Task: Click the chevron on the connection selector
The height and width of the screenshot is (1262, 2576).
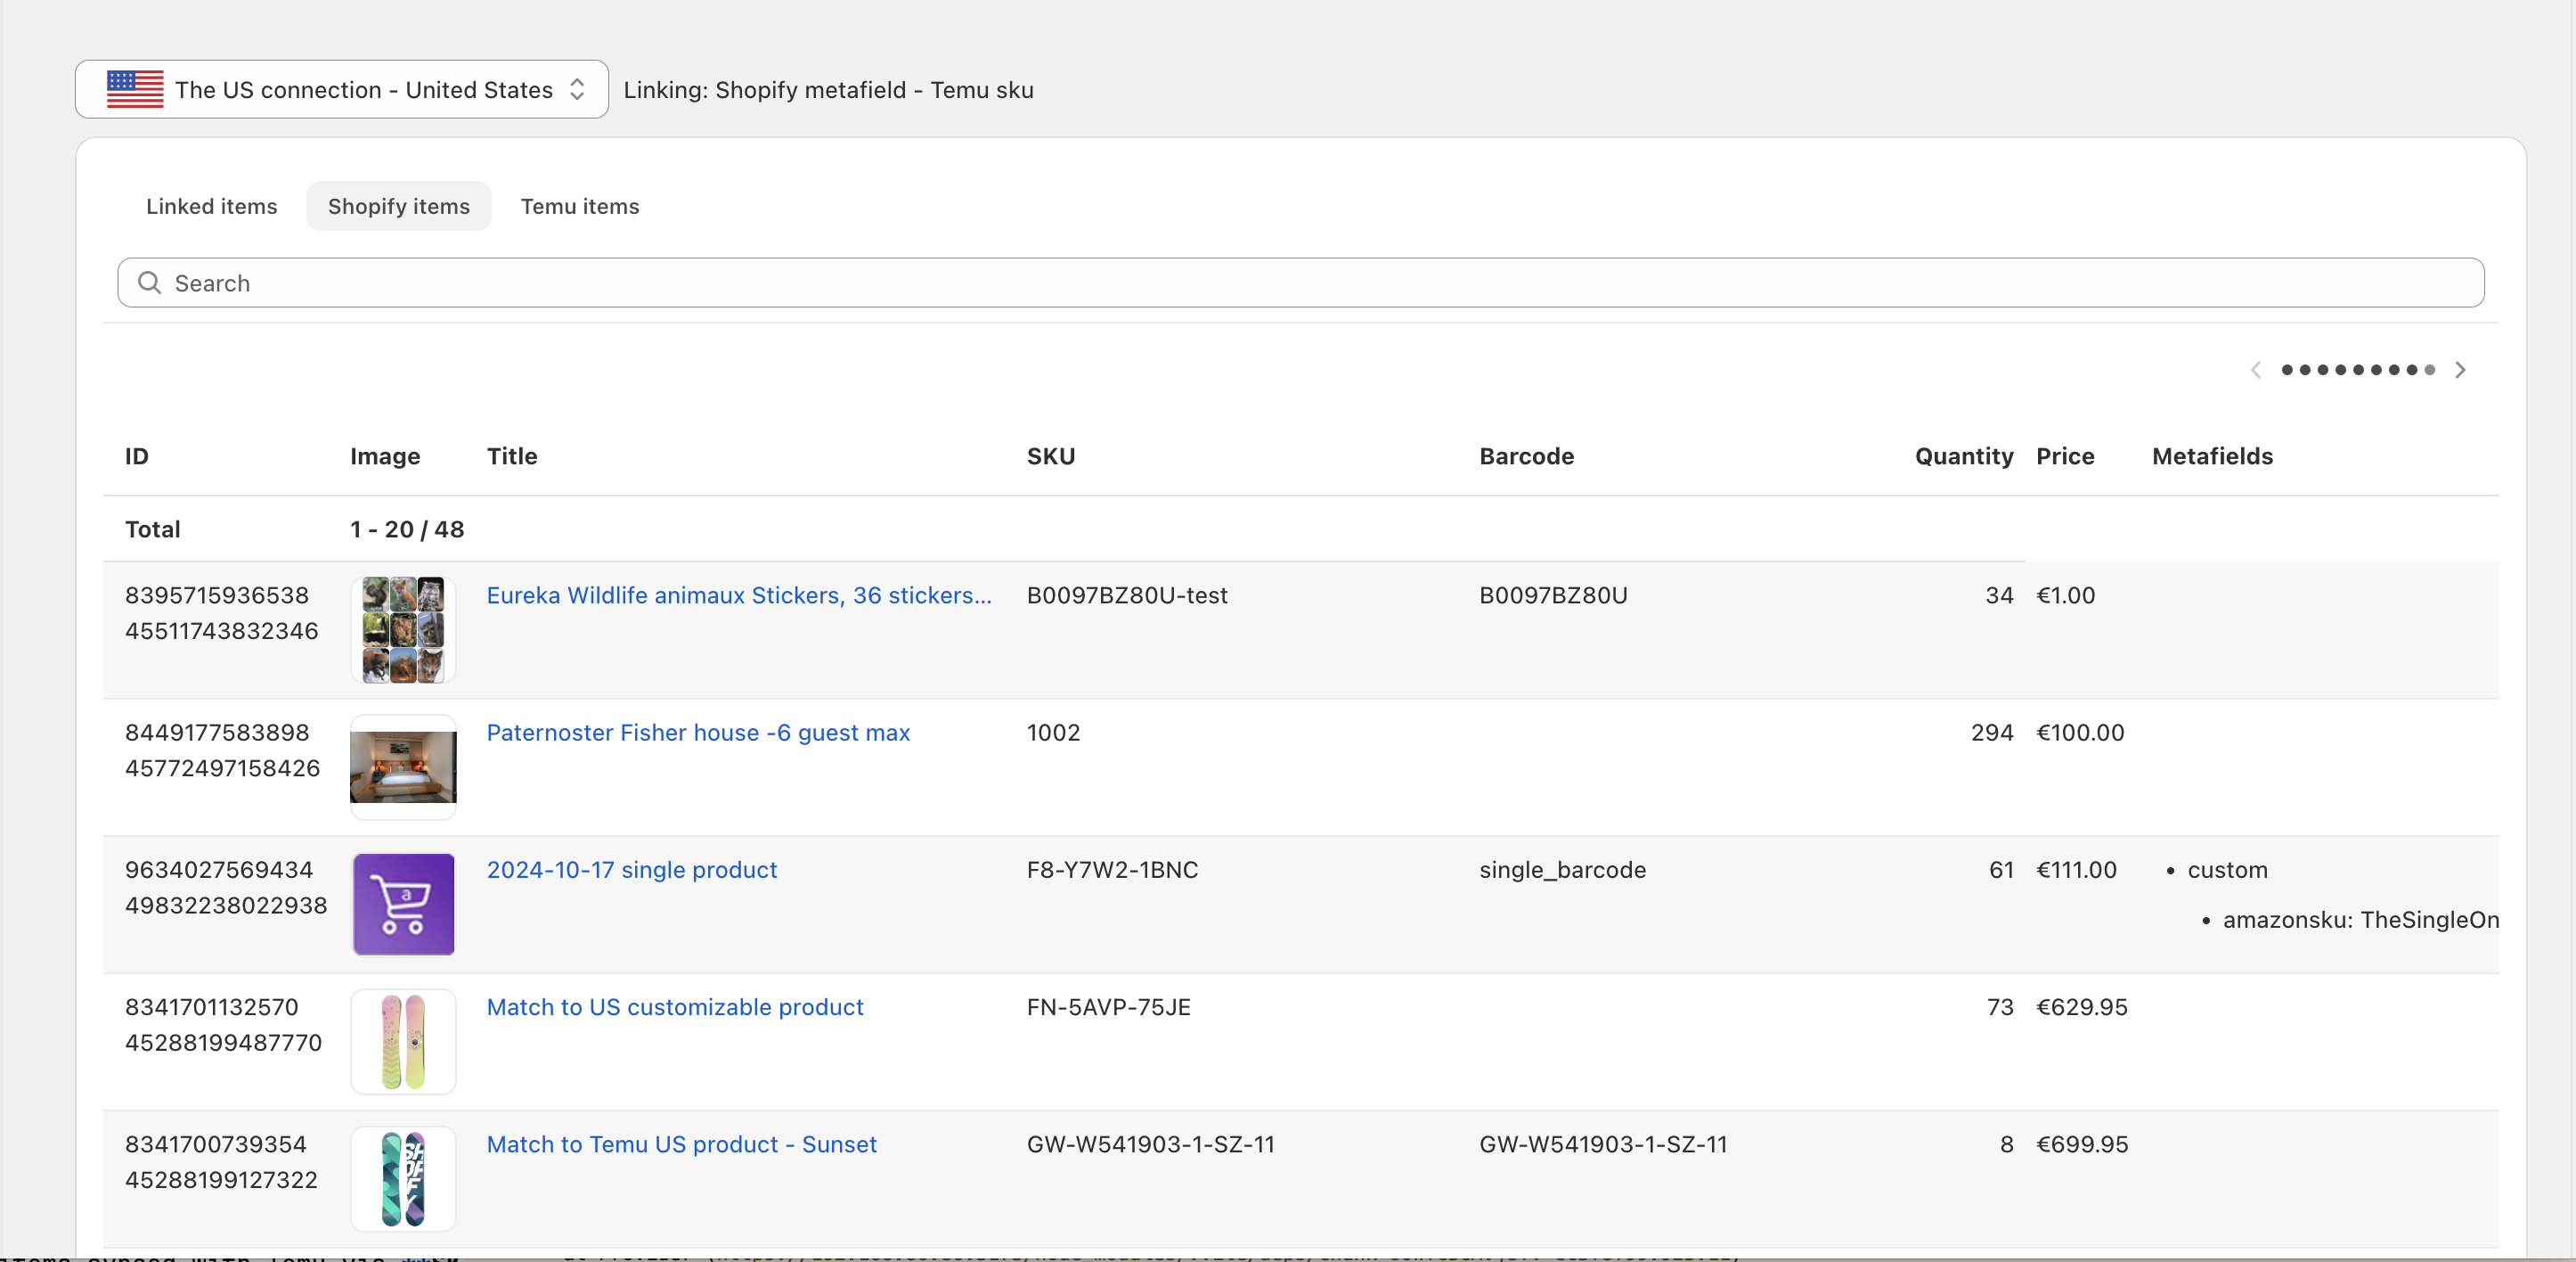Action: point(577,89)
